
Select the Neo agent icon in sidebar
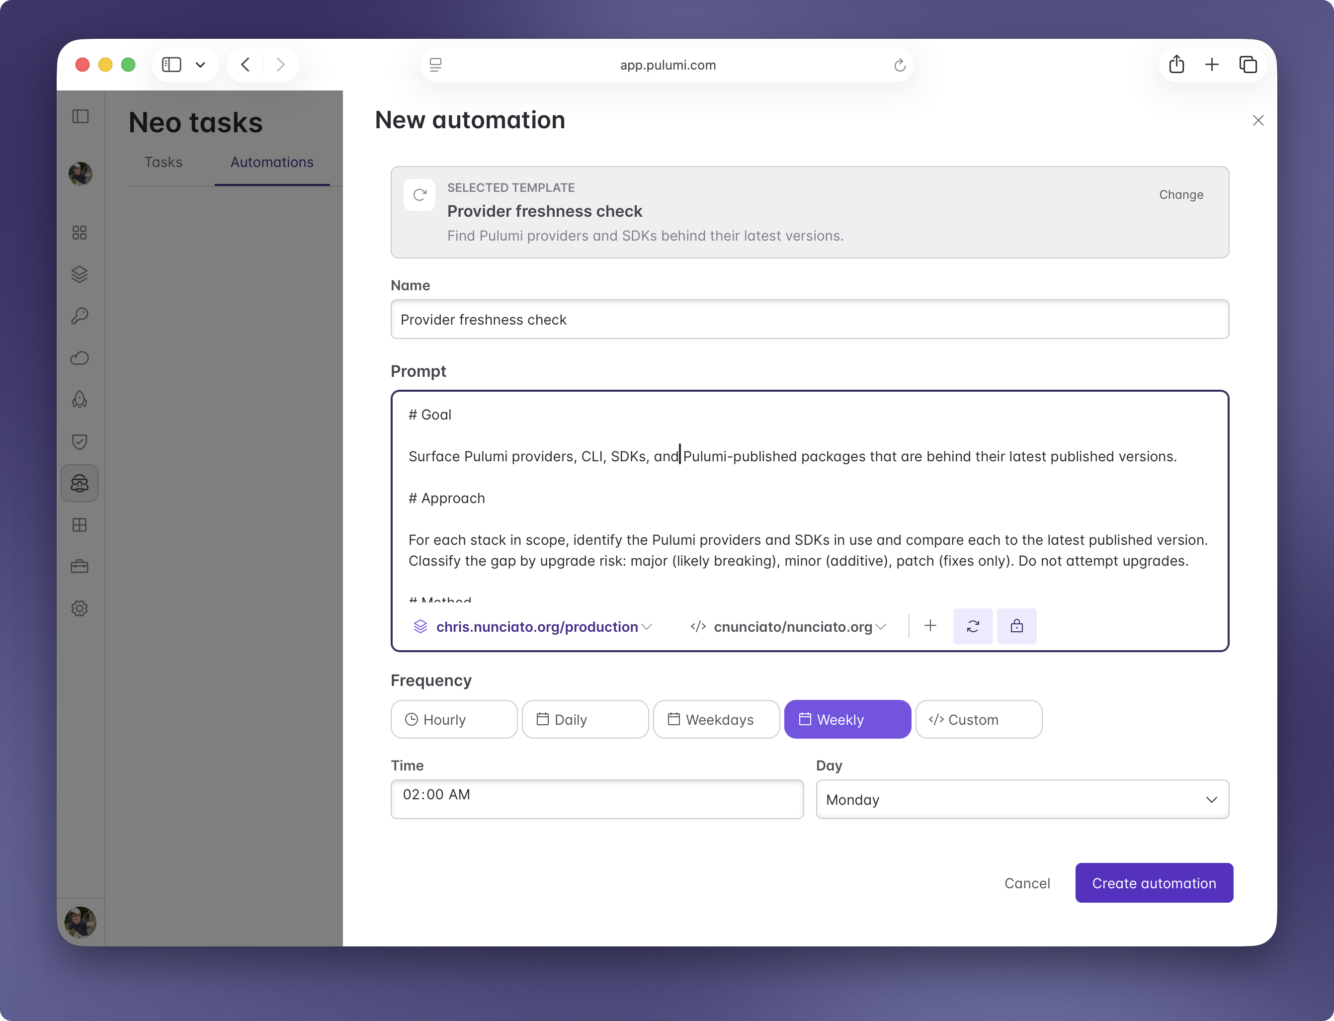(x=80, y=483)
